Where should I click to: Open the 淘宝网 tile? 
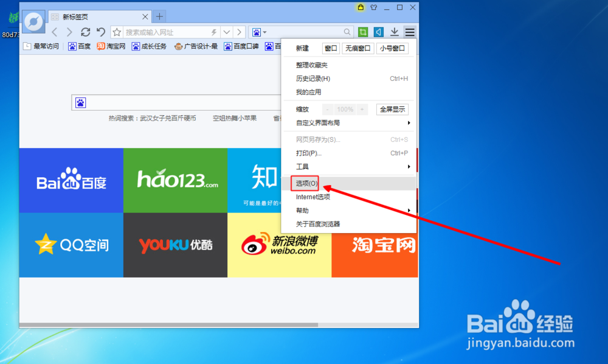click(375, 255)
